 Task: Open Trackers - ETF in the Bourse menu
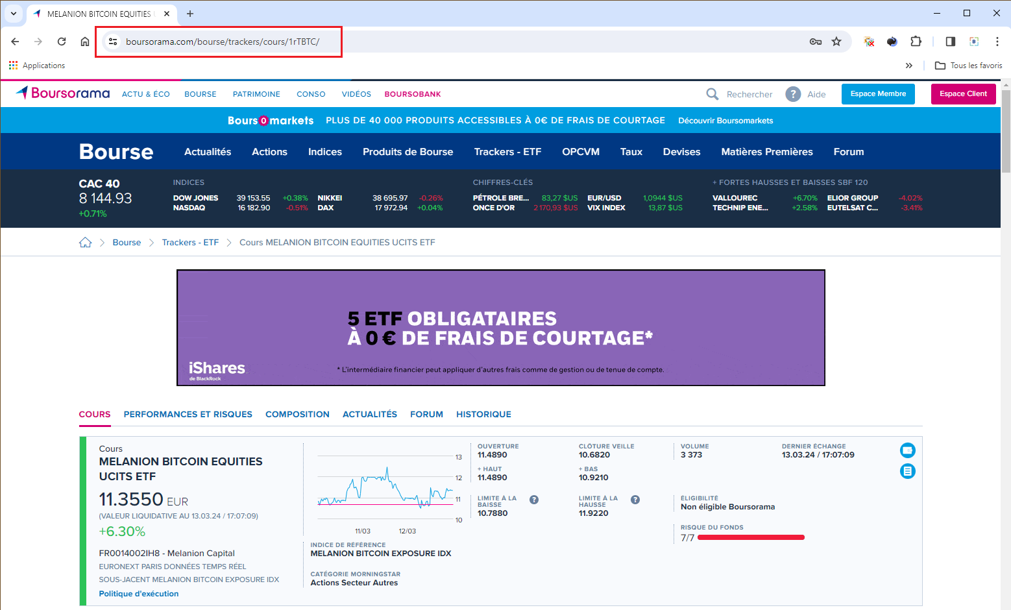tap(507, 152)
